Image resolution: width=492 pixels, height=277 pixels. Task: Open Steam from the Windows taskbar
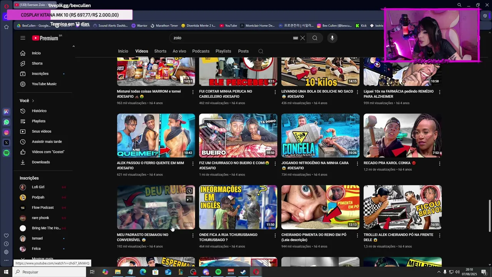(x=243, y=272)
